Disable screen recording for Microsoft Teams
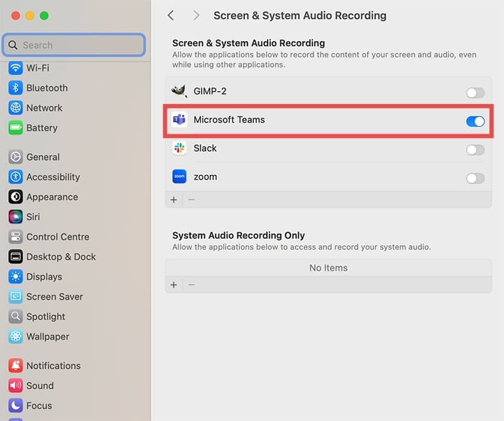Viewport: 504px width, 421px height. click(475, 121)
